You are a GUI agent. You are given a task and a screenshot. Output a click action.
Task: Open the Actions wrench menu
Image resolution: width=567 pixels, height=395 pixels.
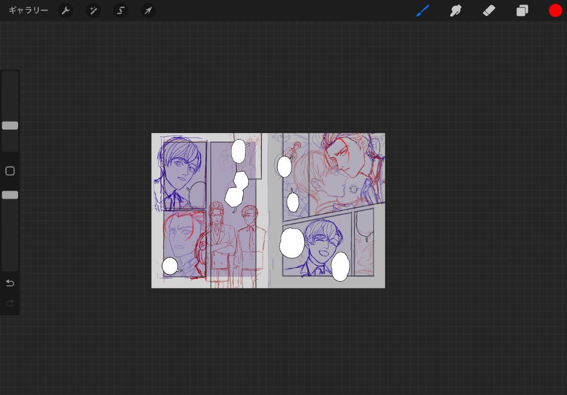click(65, 11)
